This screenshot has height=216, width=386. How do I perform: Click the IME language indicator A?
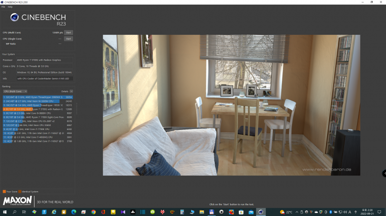[x=350, y=212]
